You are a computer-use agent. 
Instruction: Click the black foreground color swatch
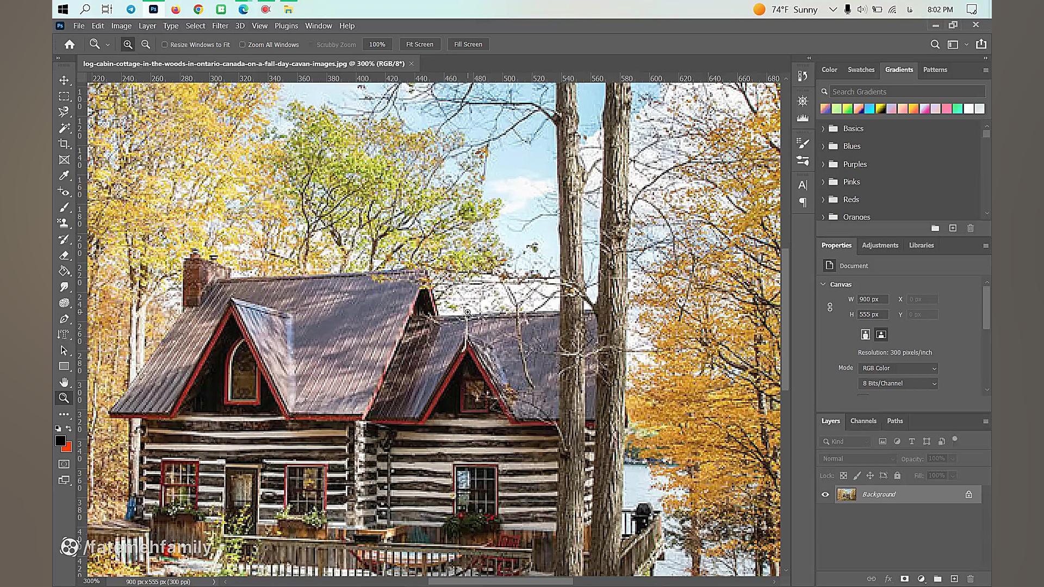click(x=60, y=441)
